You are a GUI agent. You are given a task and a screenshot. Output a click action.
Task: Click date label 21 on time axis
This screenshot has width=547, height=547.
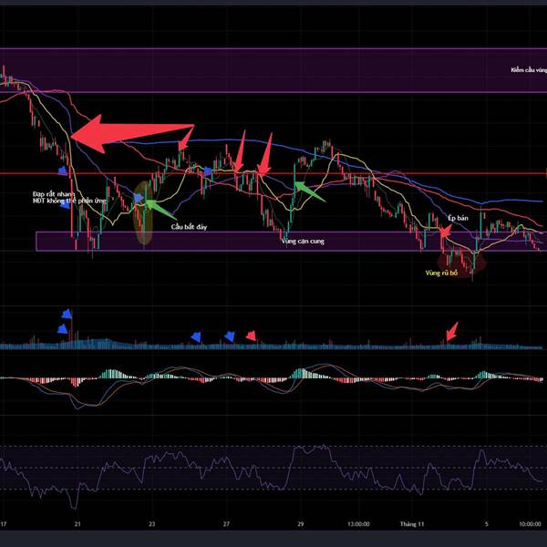point(77,524)
